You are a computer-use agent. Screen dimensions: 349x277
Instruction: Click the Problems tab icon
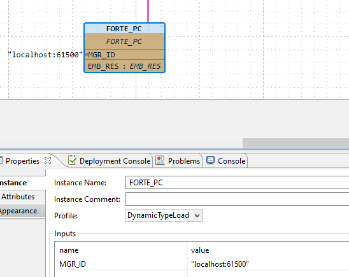click(x=160, y=160)
